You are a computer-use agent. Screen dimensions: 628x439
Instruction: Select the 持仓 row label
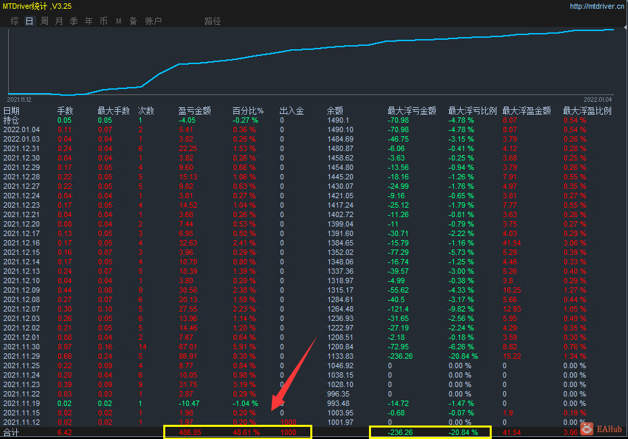(11, 120)
